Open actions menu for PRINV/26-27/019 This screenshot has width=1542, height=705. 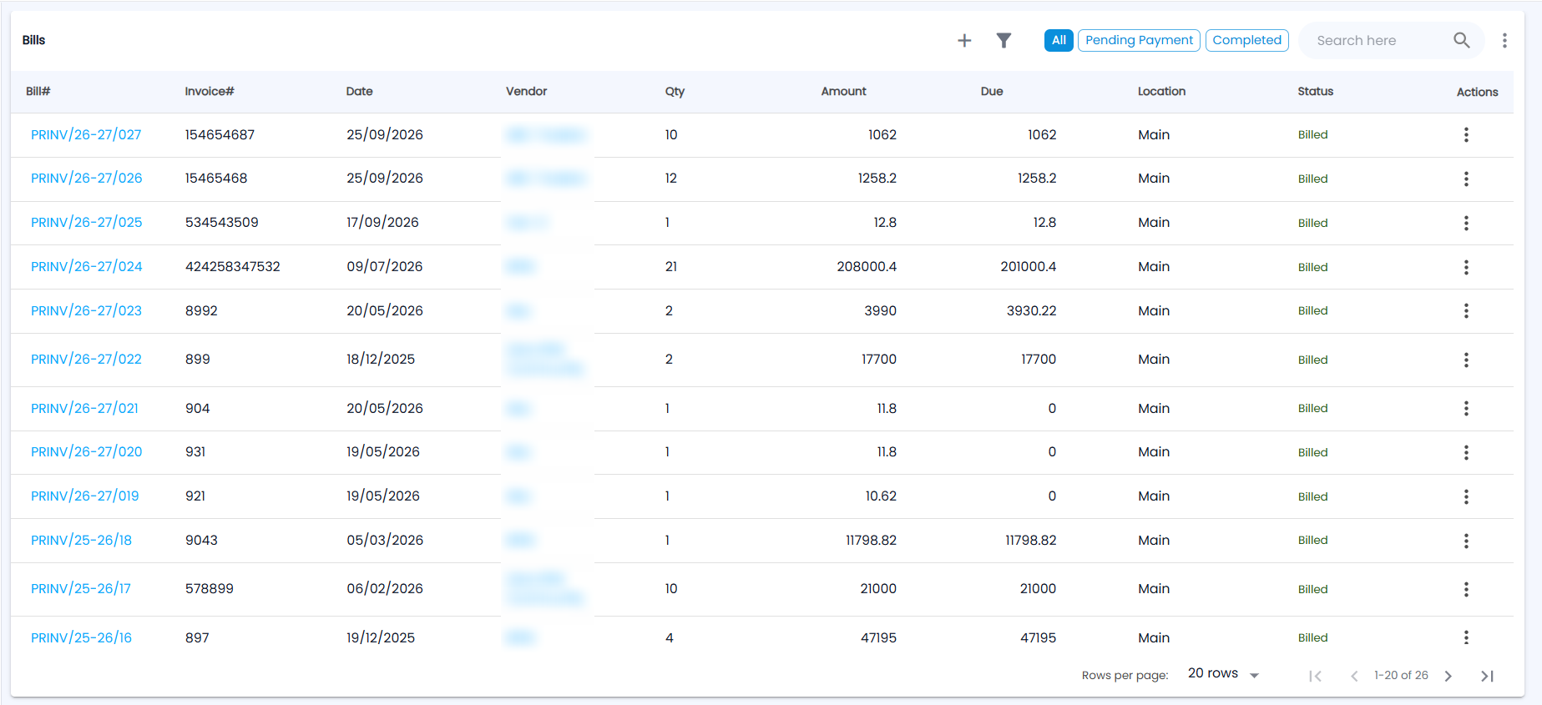(1466, 496)
